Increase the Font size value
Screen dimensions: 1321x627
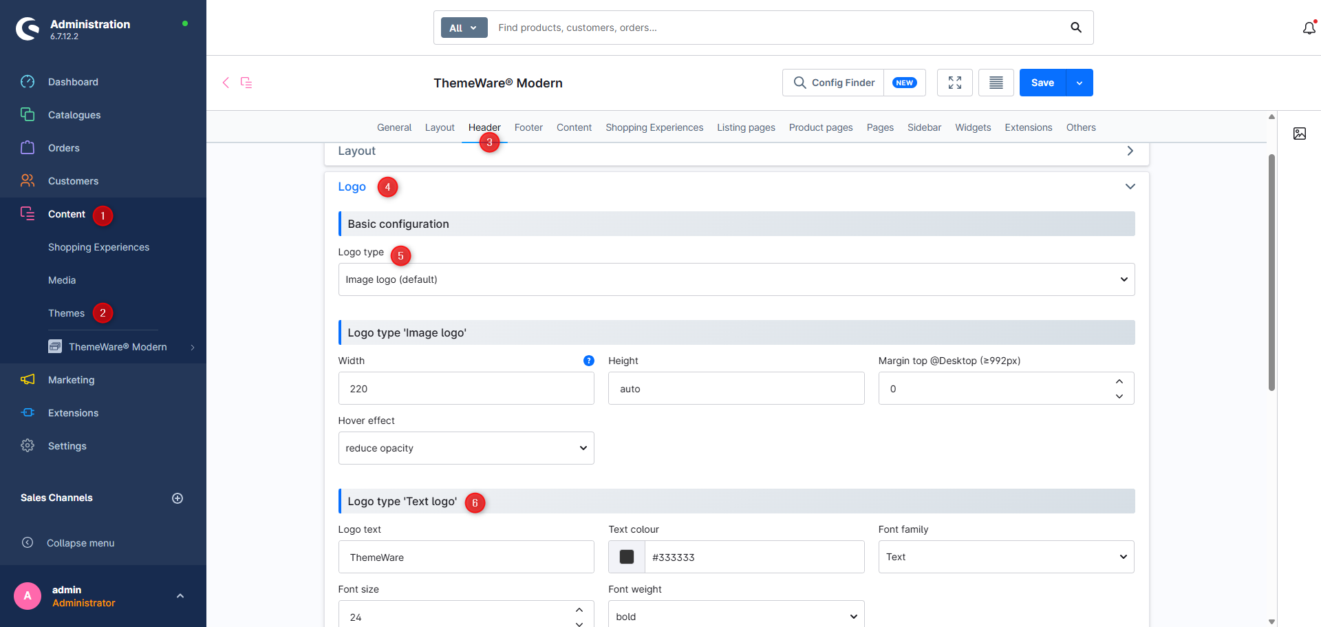pos(579,610)
